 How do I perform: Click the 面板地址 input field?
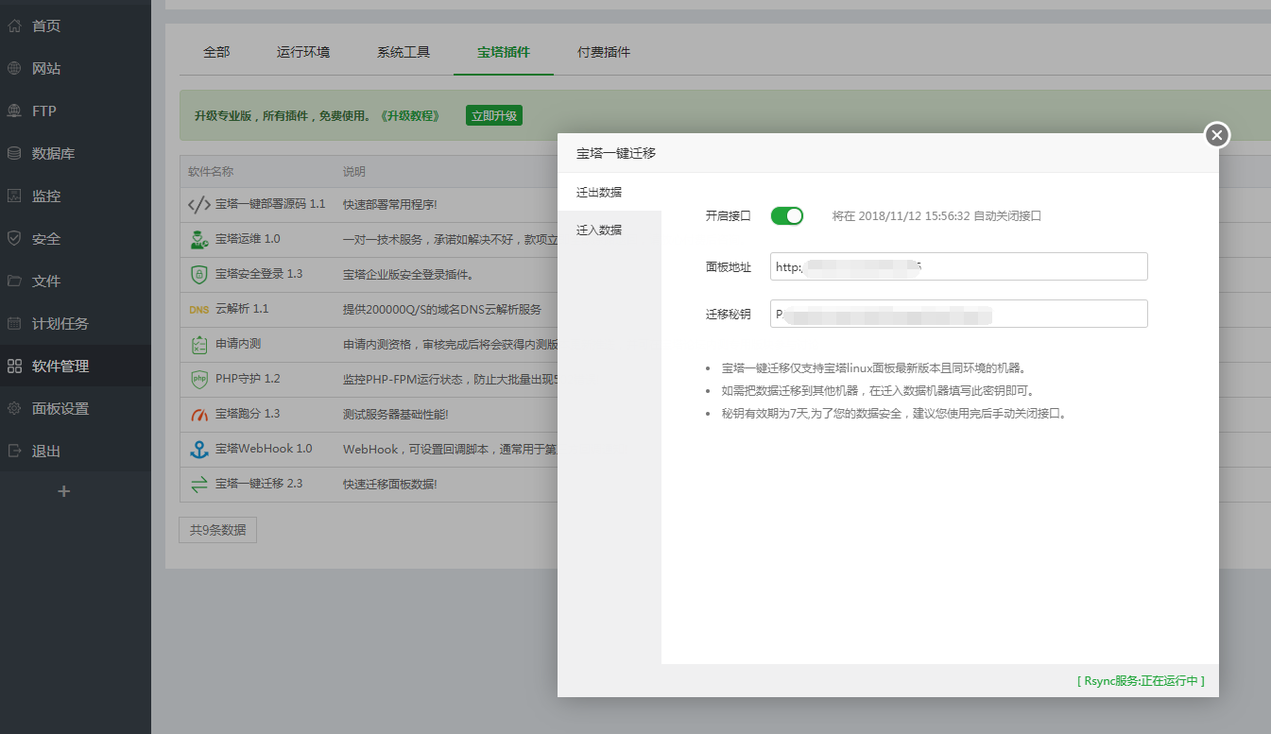tap(959, 266)
